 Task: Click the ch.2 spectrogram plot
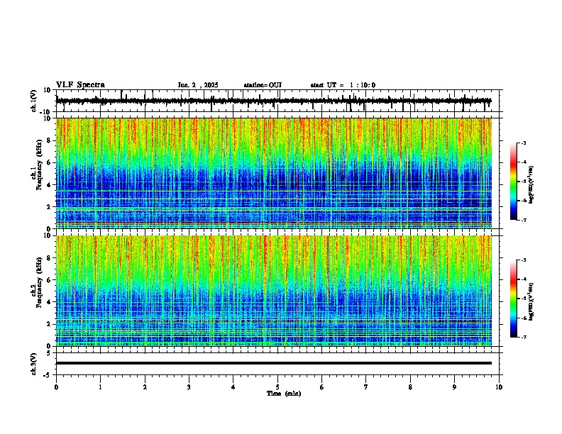[274, 291]
